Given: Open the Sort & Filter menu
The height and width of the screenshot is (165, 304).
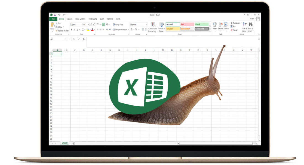Looking at the screenshot, I should pyautogui.click(x=245, y=27).
